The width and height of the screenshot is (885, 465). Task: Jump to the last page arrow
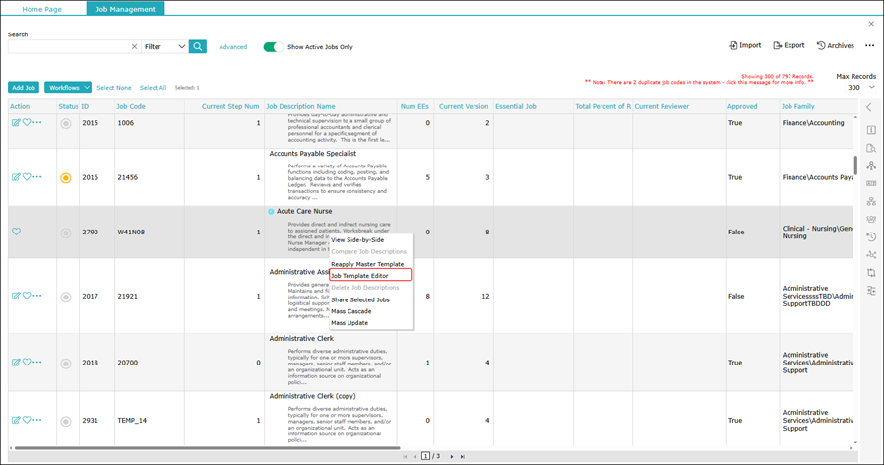(463, 456)
